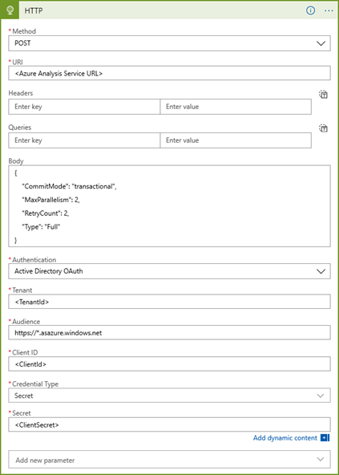Switch Headers to text mode icon
Screen dimensions: 339x475
[x=324, y=95]
